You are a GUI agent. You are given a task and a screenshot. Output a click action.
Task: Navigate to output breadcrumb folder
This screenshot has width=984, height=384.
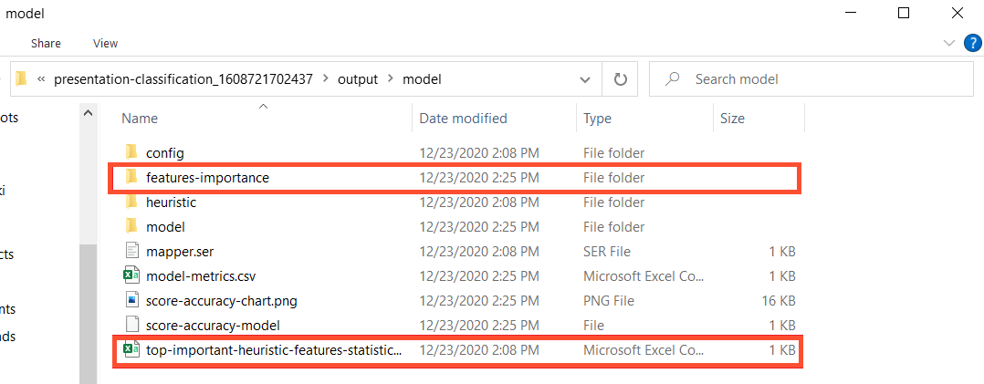(x=358, y=79)
